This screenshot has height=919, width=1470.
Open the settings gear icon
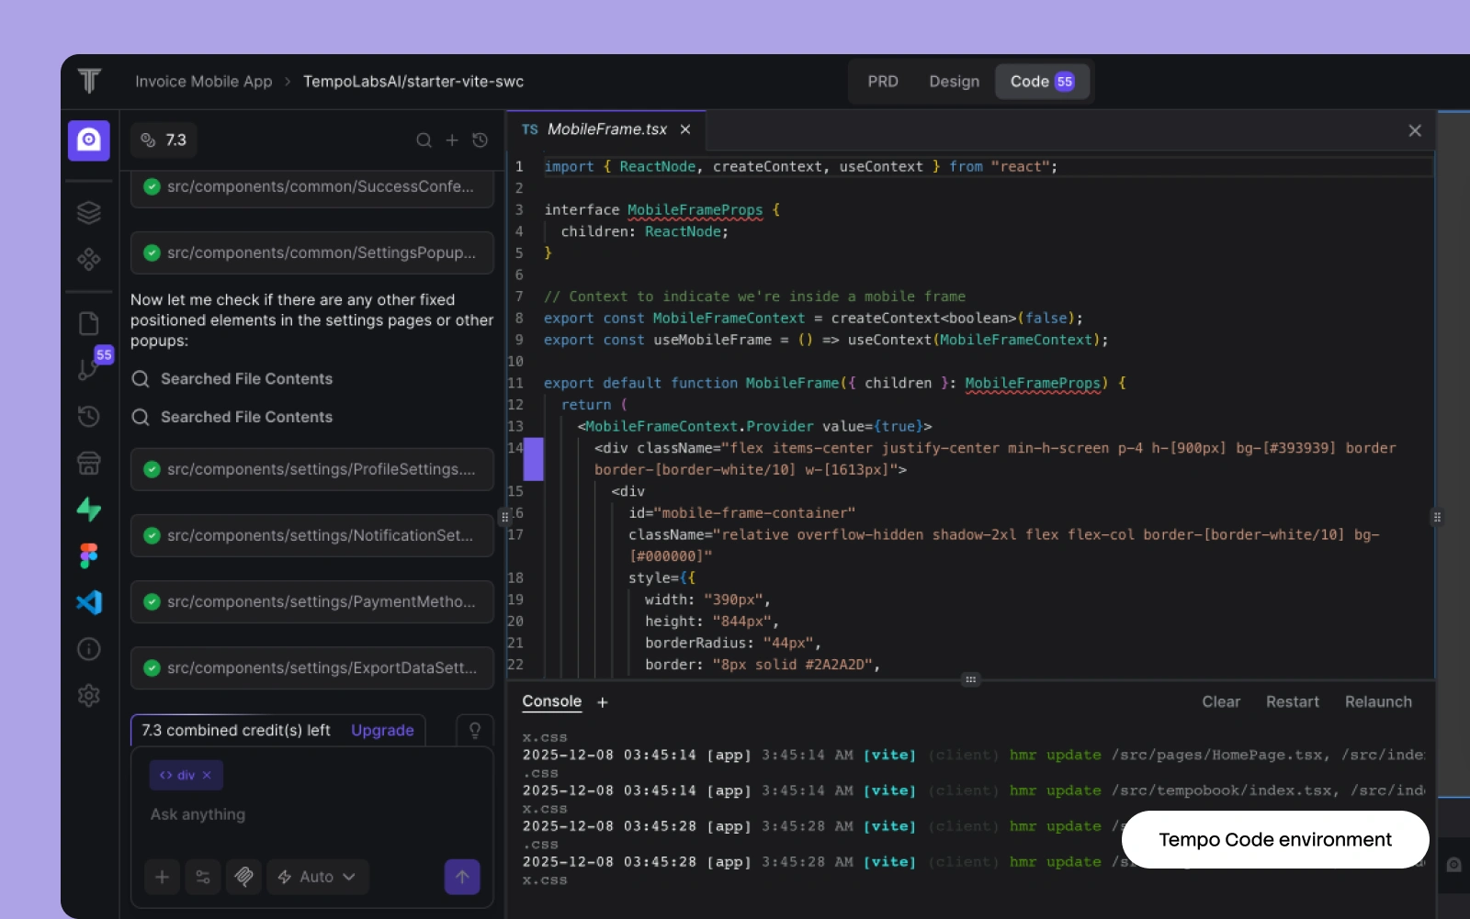pyautogui.click(x=89, y=696)
